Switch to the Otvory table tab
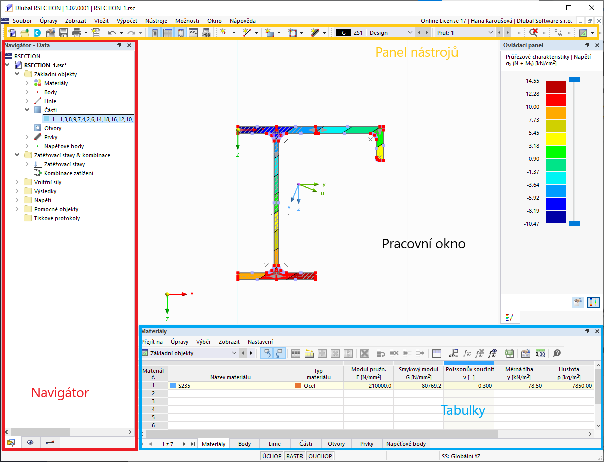The height and width of the screenshot is (462, 604). point(336,444)
